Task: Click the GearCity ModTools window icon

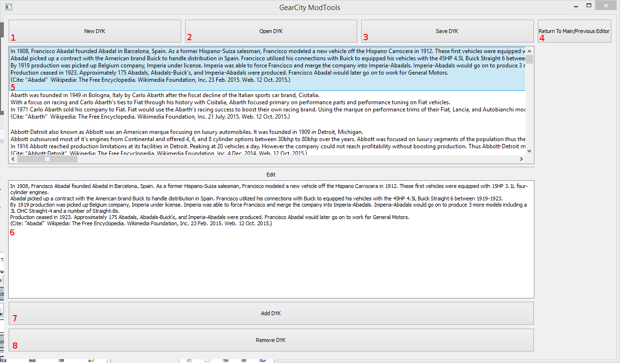Action: tap(8, 7)
